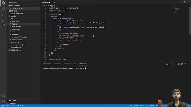Image resolution: width=191 pixels, height=107 pixels.
Task: Open the Source Control view icon
Action: [x=3, y=14]
